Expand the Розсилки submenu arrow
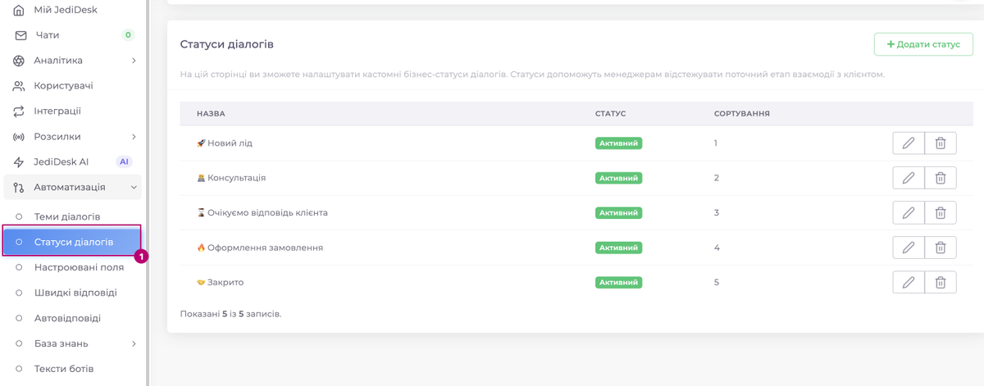This screenshot has height=386, width=984. pyautogui.click(x=134, y=137)
